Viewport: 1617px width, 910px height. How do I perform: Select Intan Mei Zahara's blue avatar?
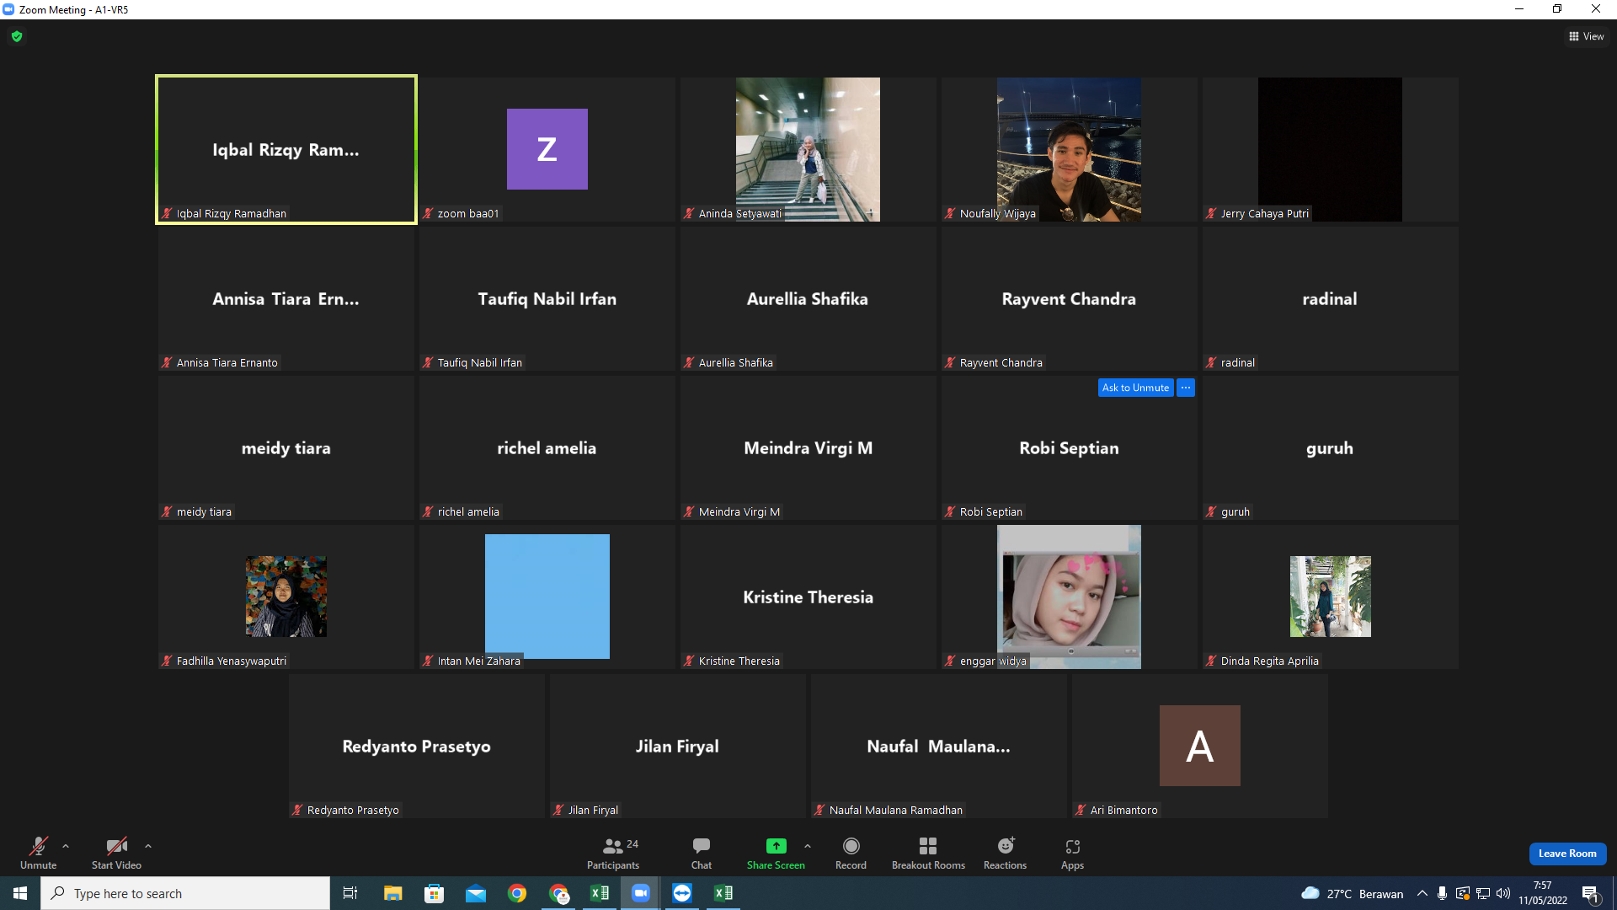[547, 597]
